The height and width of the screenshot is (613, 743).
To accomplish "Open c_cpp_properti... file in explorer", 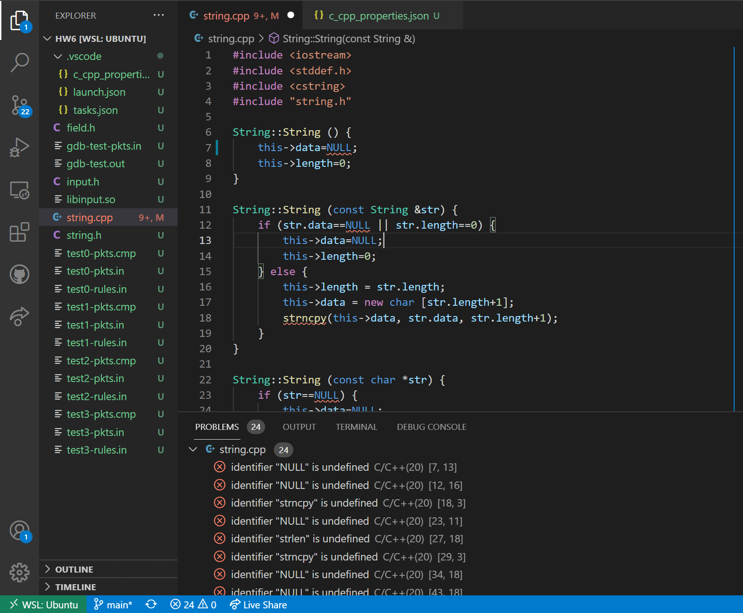I will pyautogui.click(x=108, y=74).
